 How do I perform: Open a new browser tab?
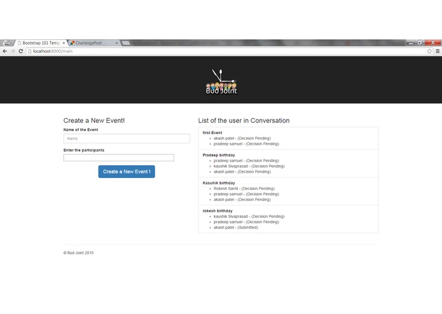point(126,43)
